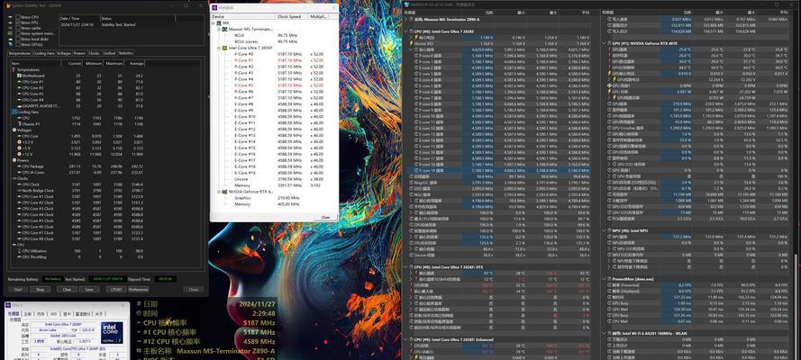Select the North Bridge Clock row
The image size is (801, 360).
click(x=77, y=190)
